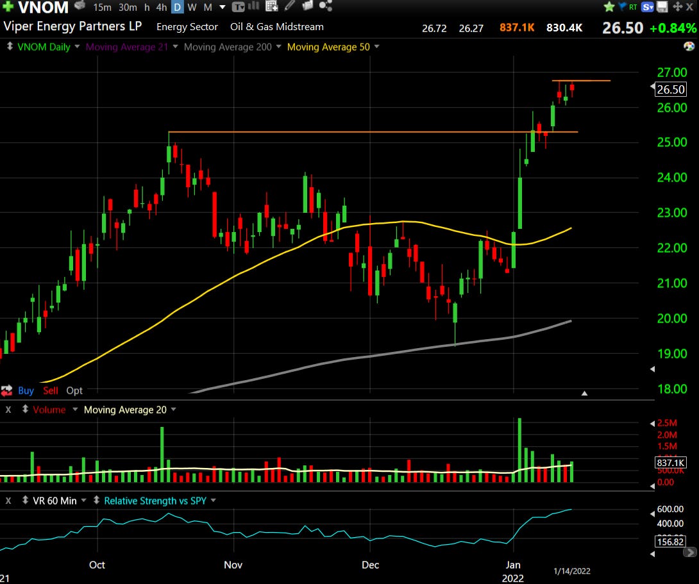Switch chart to 30m timeframe
Screen dimensions: 699x584
pos(128,7)
